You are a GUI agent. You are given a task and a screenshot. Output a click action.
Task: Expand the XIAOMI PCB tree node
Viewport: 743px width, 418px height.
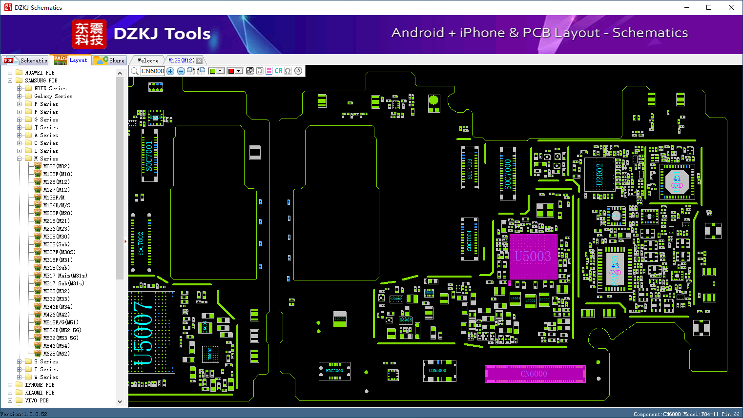pyautogui.click(x=10, y=393)
